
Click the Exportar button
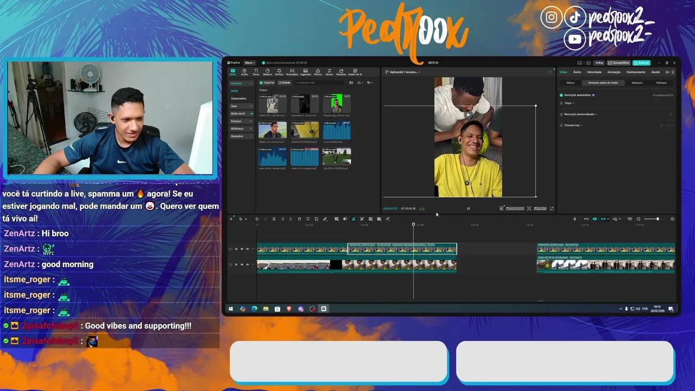[641, 63]
